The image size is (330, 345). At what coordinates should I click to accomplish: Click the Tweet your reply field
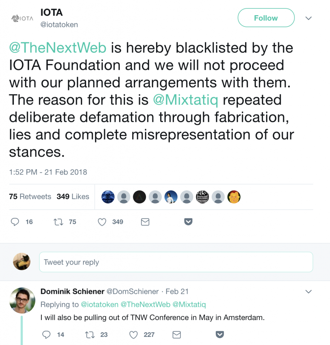(176, 262)
